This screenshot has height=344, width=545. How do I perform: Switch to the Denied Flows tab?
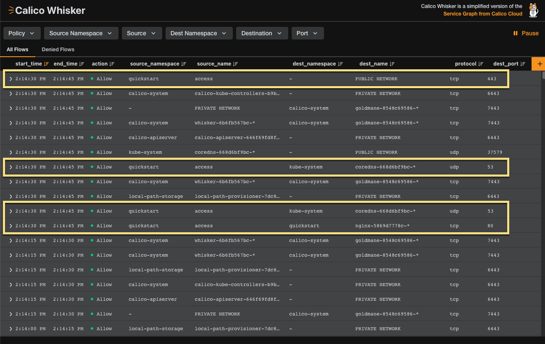pyautogui.click(x=58, y=50)
